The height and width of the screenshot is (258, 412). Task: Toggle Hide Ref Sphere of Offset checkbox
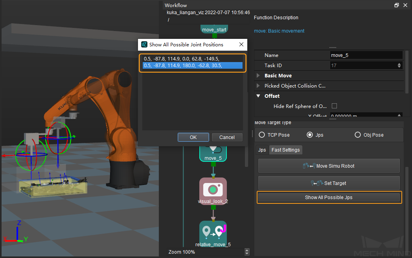point(334,106)
